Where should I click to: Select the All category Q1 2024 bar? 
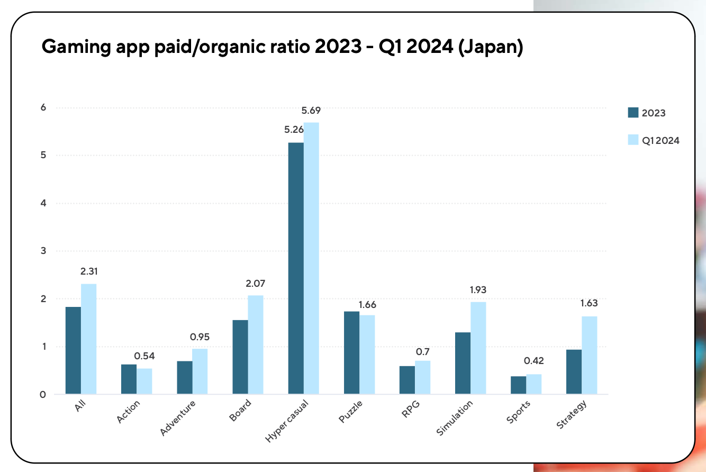[x=89, y=339]
